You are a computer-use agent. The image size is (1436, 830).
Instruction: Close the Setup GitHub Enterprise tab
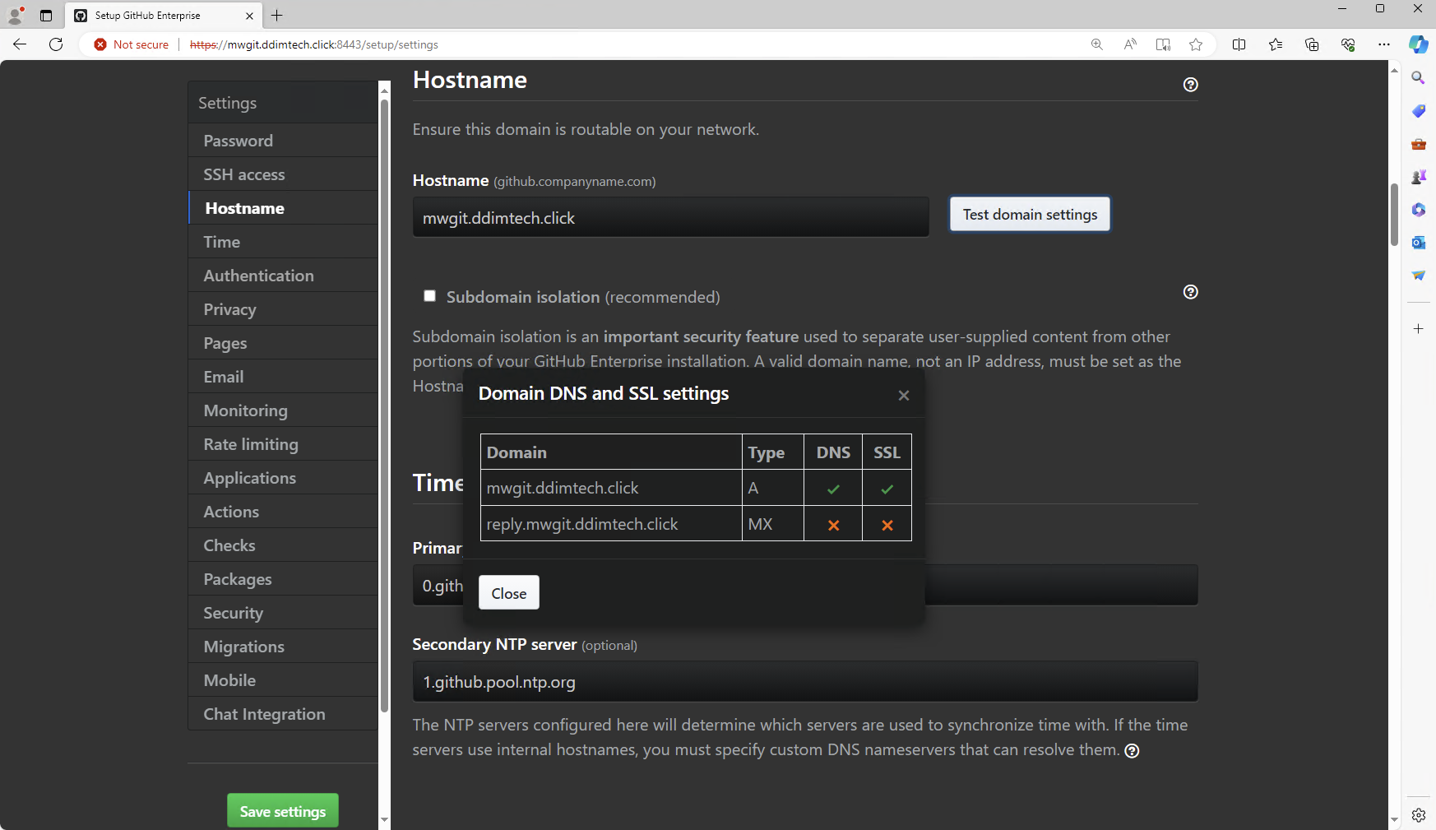pyautogui.click(x=249, y=16)
